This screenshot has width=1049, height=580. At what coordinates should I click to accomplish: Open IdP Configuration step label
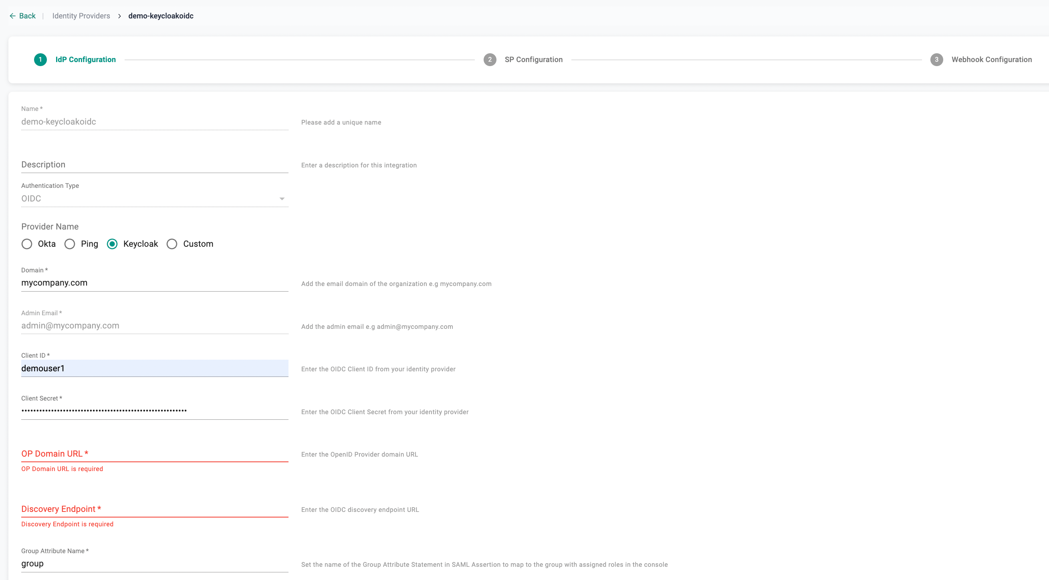click(85, 59)
